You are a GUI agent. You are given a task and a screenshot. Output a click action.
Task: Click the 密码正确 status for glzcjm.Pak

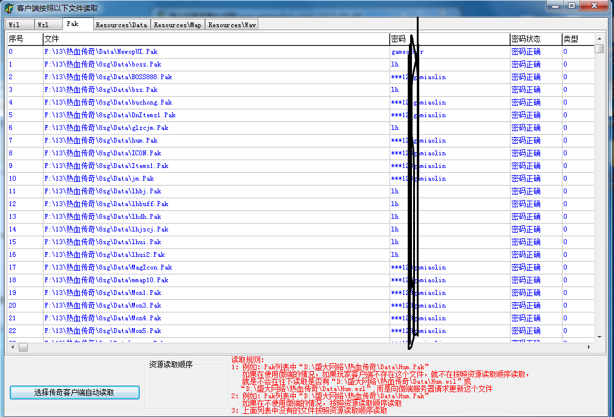click(x=526, y=128)
